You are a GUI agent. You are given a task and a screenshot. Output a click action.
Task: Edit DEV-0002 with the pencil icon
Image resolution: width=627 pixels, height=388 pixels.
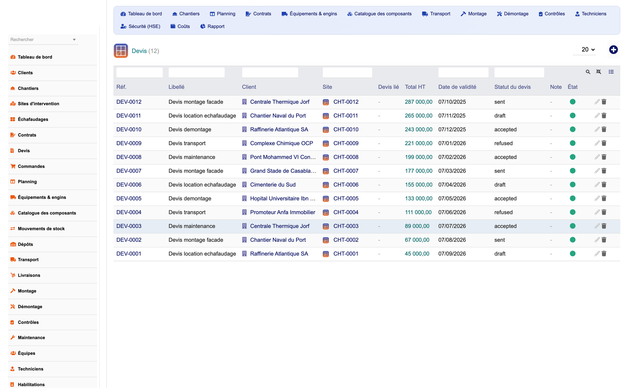[x=597, y=240]
